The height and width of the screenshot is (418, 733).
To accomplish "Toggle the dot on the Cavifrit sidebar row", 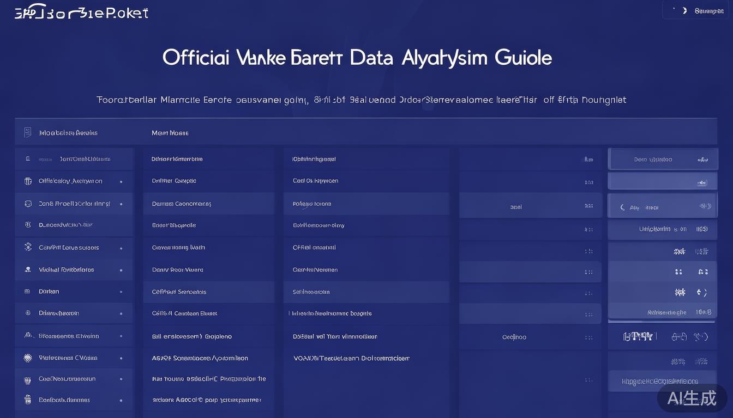I will pos(121,248).
